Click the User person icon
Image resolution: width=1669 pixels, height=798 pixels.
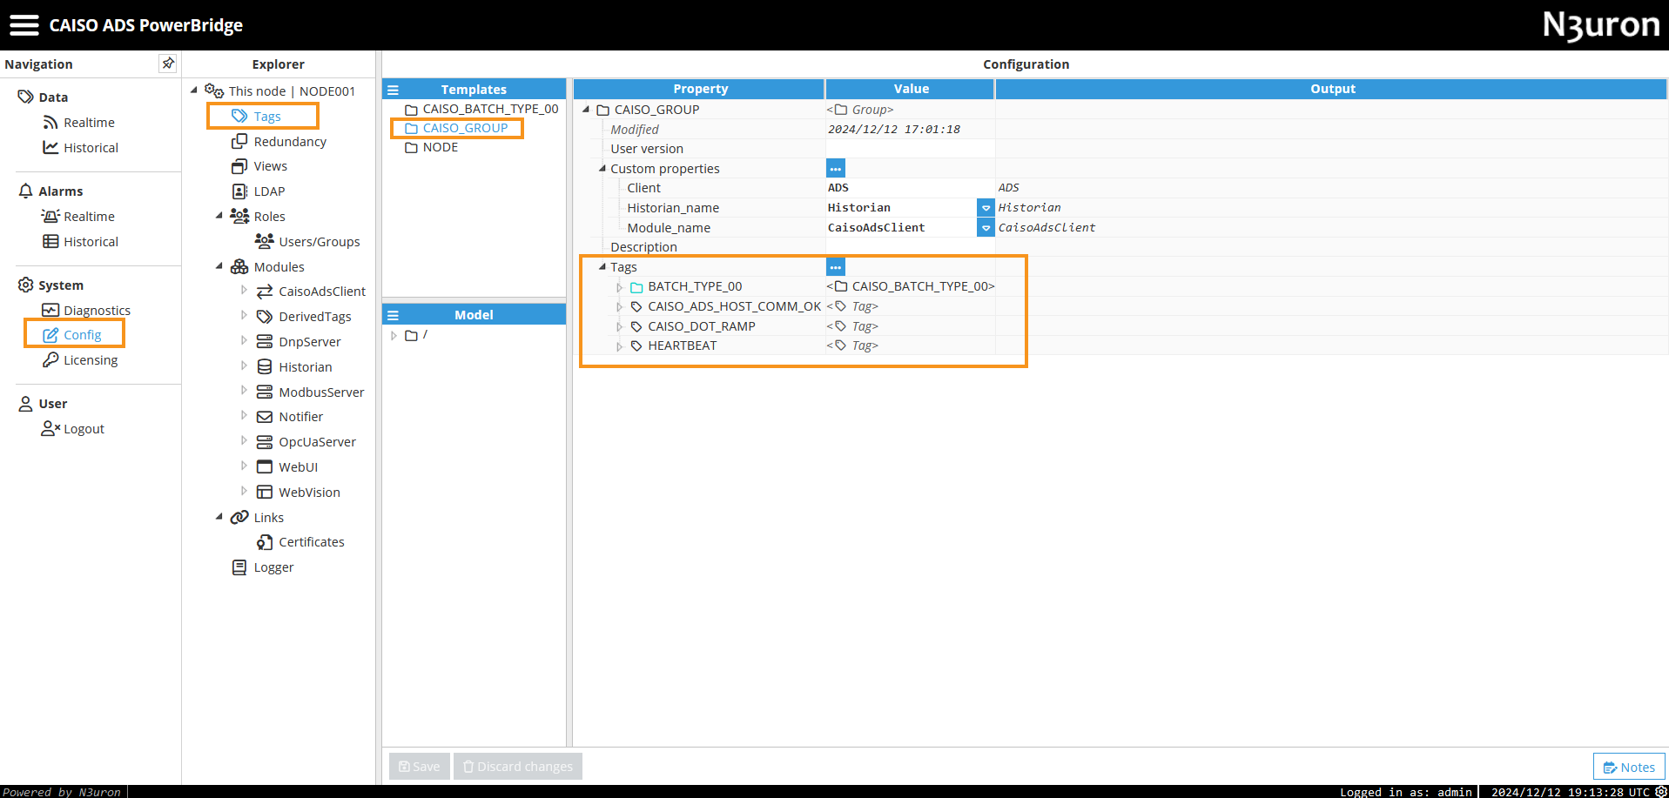tap(26, 404)
